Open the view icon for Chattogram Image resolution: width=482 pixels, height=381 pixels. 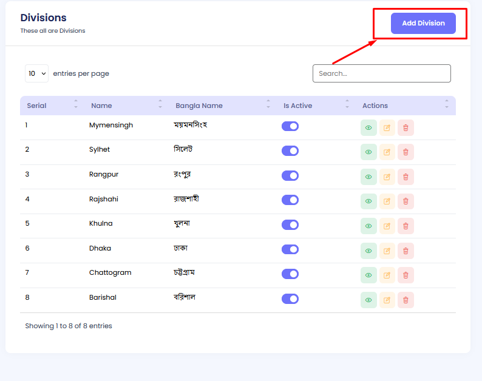368,275
